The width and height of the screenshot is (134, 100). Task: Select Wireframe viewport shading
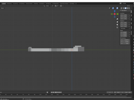[x=124, y=8]
